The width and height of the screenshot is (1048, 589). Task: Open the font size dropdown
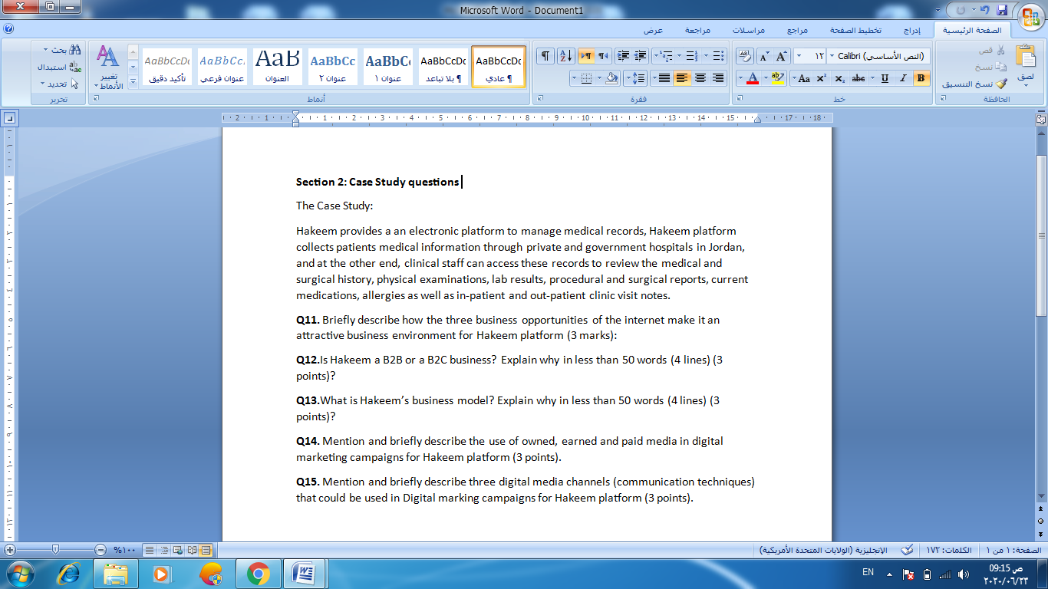click(799, 55)
